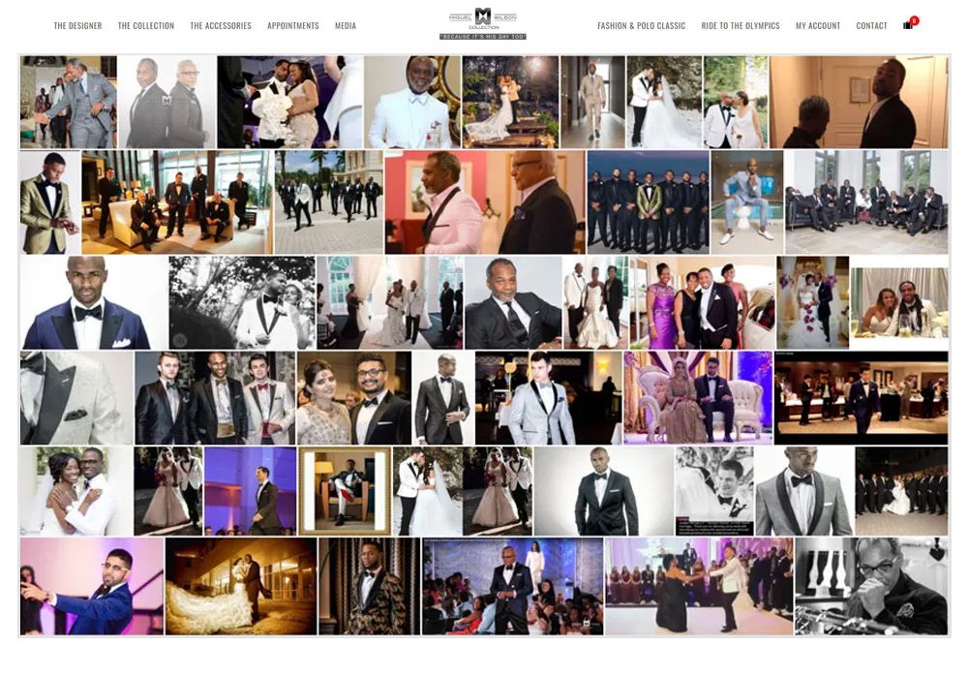The image size is (968, 678).
Task: Select close-up white paisley jacket photo
Action: tap(76, 398)
